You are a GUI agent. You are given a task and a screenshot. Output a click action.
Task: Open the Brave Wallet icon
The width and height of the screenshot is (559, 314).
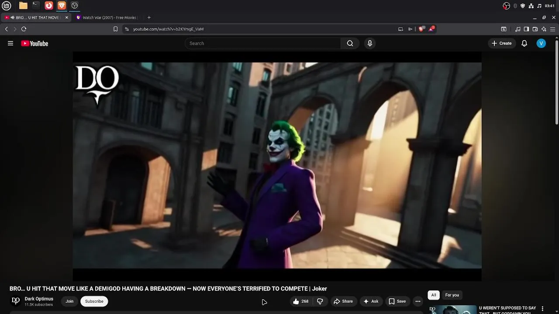(535, 29)
